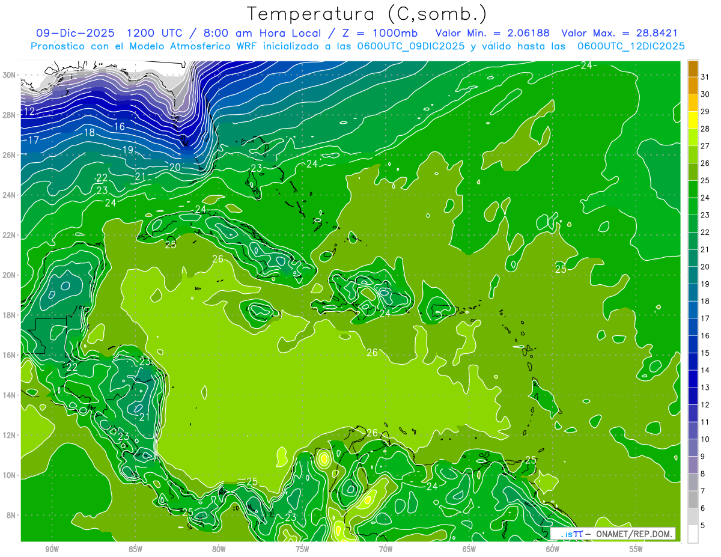
Task: Click the white '16' contour label on the map
Action: point(119,126)
